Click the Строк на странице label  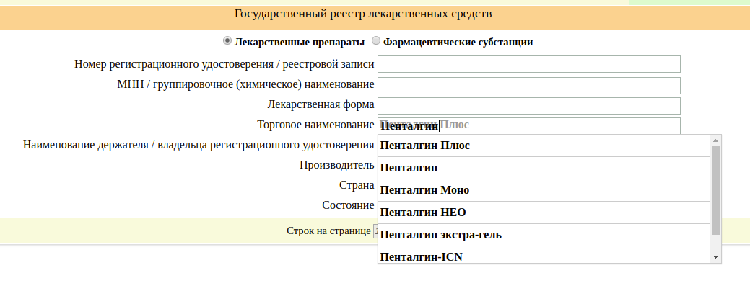pos(328,231)
